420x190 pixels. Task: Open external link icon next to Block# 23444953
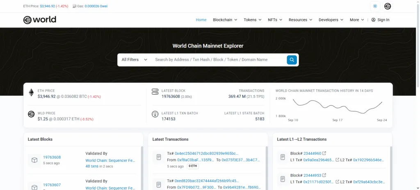pyautogui.click(x=324, y=175)
